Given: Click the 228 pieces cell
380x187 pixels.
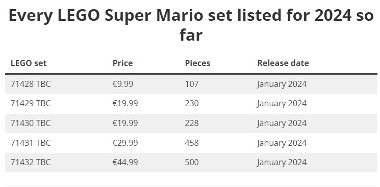Looking at the screenshot, I should pyautogui.click(x=192, y=123).
